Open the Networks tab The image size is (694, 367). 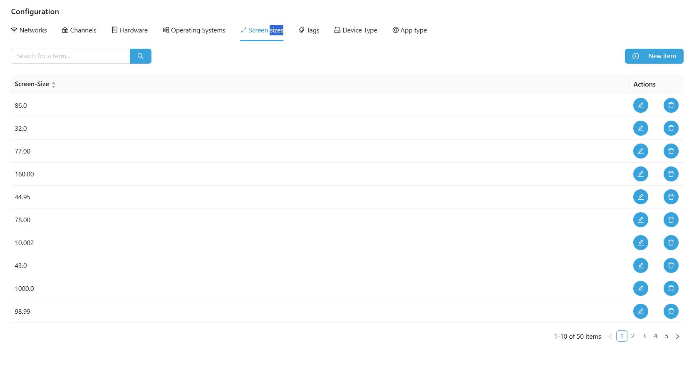pyautogui.click(x=29, y=30)
